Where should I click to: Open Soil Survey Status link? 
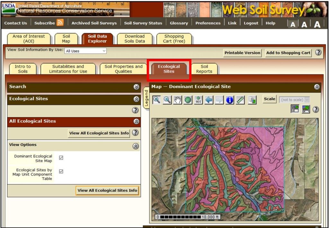143,23
